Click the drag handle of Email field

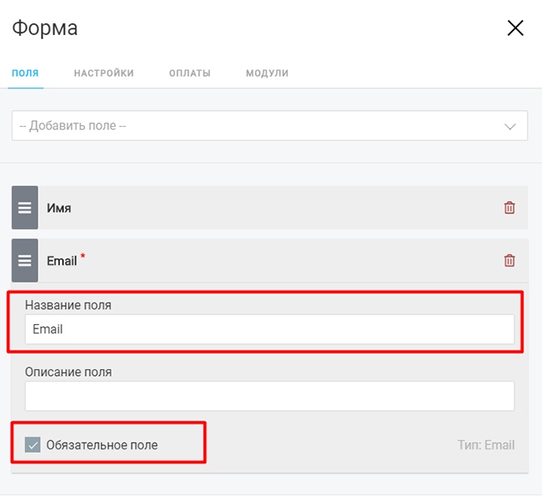(25, 260)
